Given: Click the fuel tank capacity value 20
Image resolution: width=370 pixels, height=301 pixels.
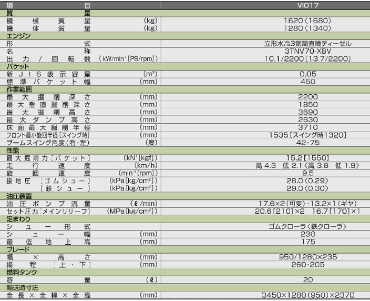Looking at the screenshot, I should coord(308,280).
